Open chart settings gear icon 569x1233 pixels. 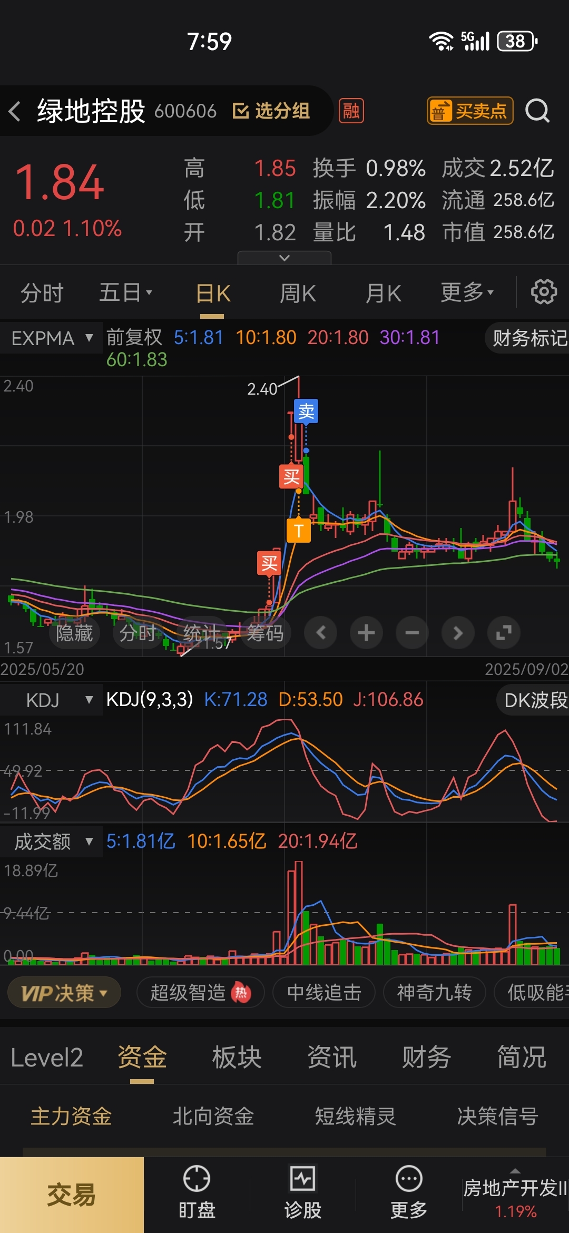click(544, 292)
